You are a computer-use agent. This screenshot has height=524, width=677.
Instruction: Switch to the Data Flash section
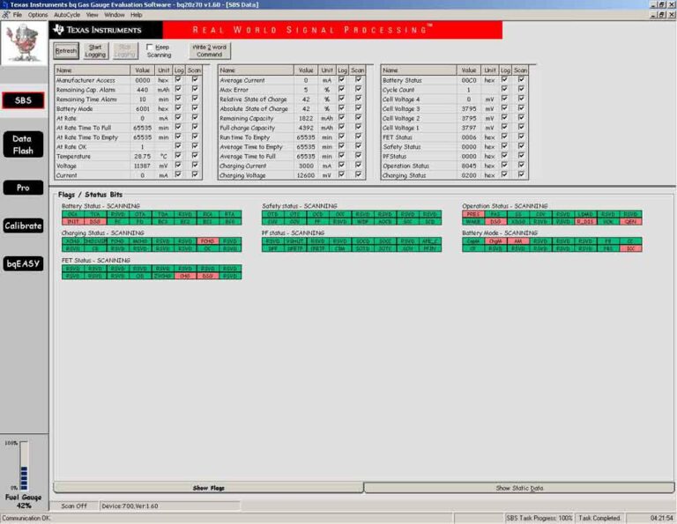point(22,144)
